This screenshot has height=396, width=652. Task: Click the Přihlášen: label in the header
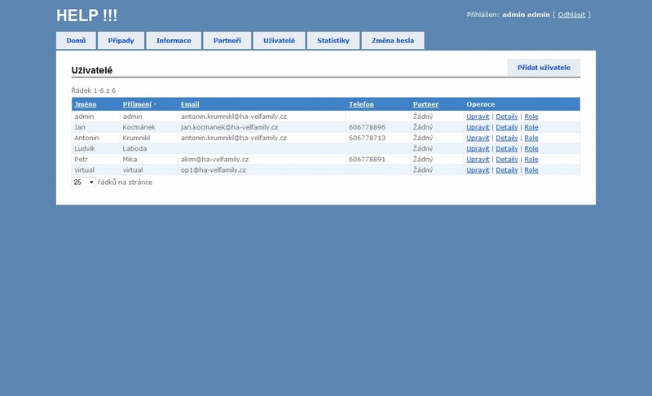(x=482, y=15)
